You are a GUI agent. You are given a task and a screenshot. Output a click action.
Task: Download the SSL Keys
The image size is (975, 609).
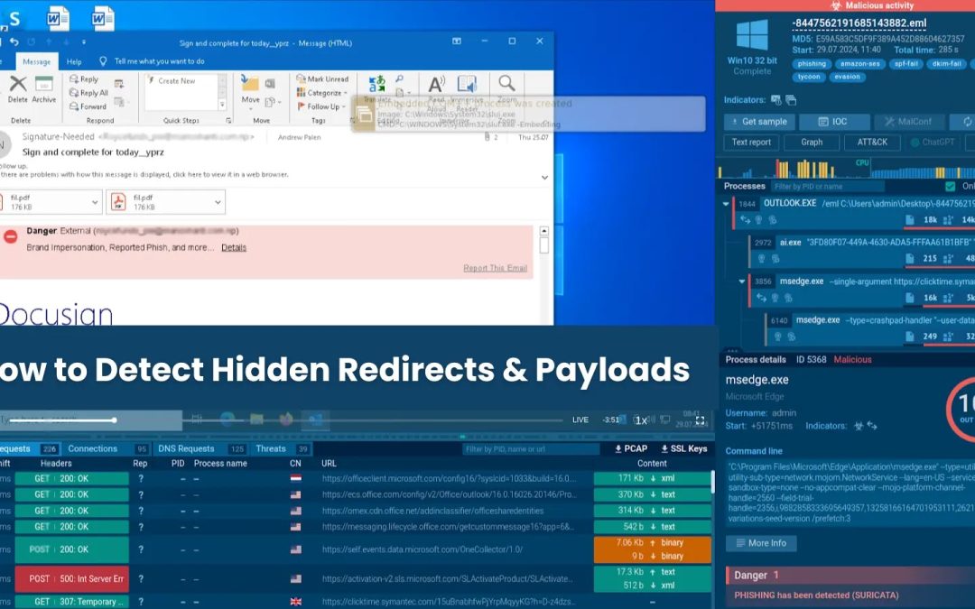coord(684,448)
